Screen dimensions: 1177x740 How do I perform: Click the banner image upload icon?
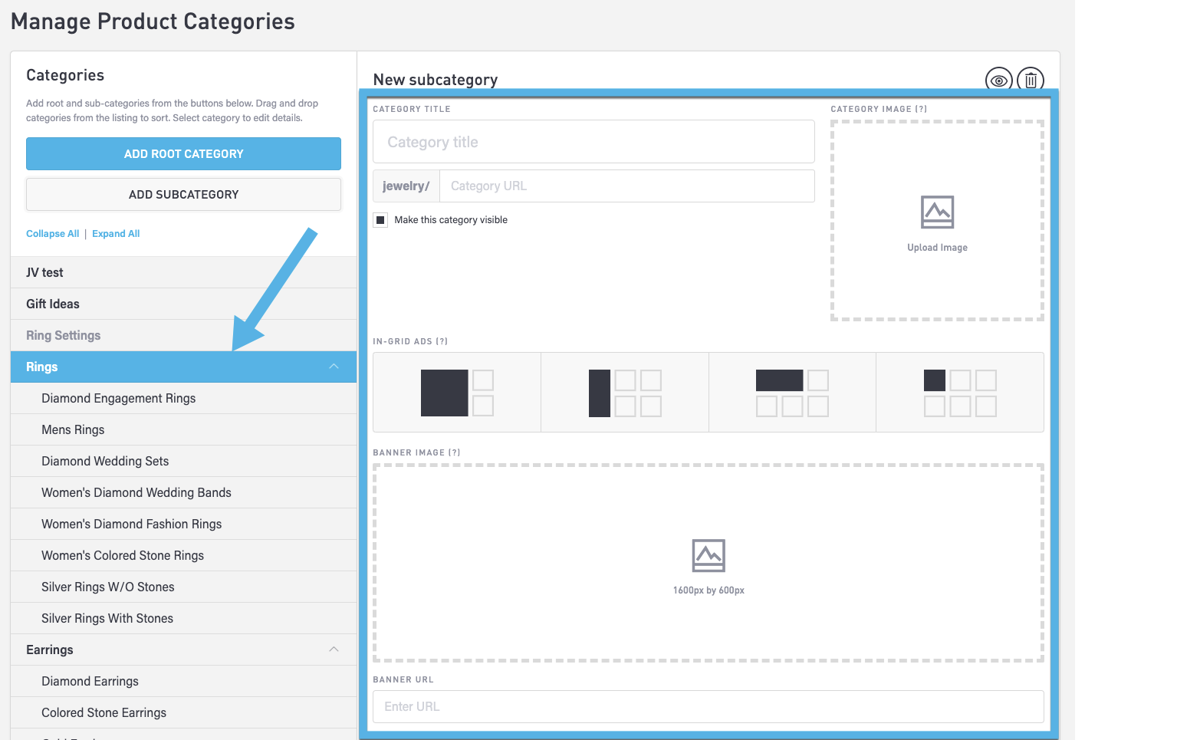tap(709, 556)
